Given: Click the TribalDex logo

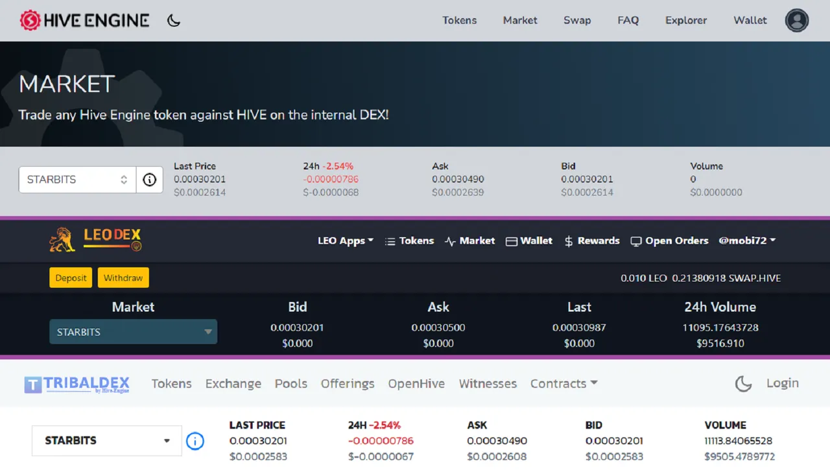Looking at the screenshot, I should pyautogui.click(x=77, y=384).
